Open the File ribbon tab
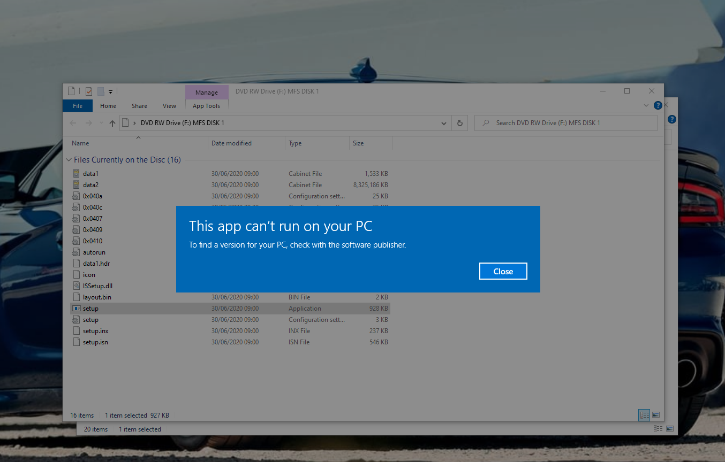The width and height of the screenshot is (725, 462). click(78, 106)
